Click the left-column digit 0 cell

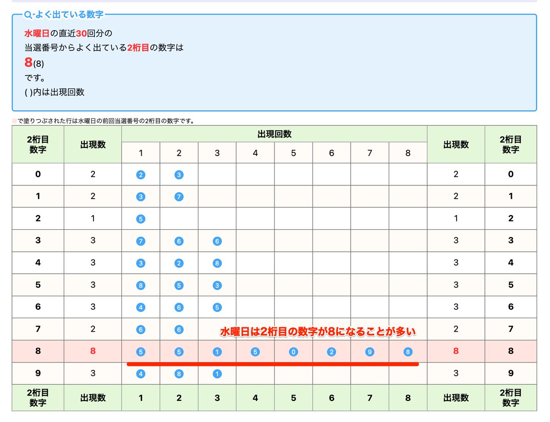tap(38, 174)
